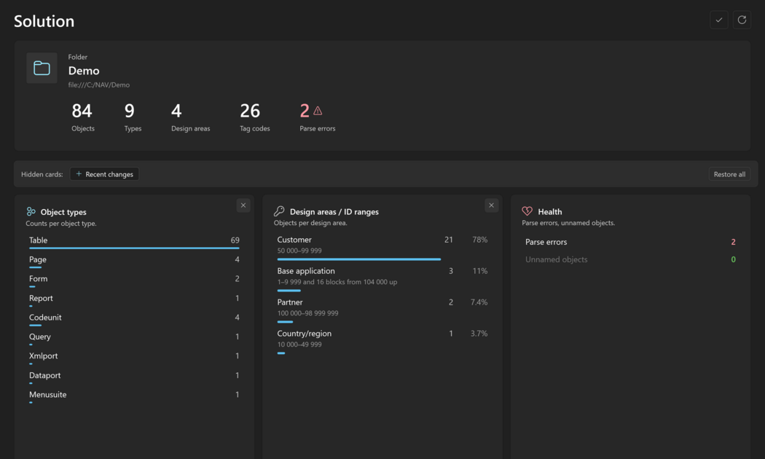
Task: Click the Health card title
Action: [x=550, y=212]
